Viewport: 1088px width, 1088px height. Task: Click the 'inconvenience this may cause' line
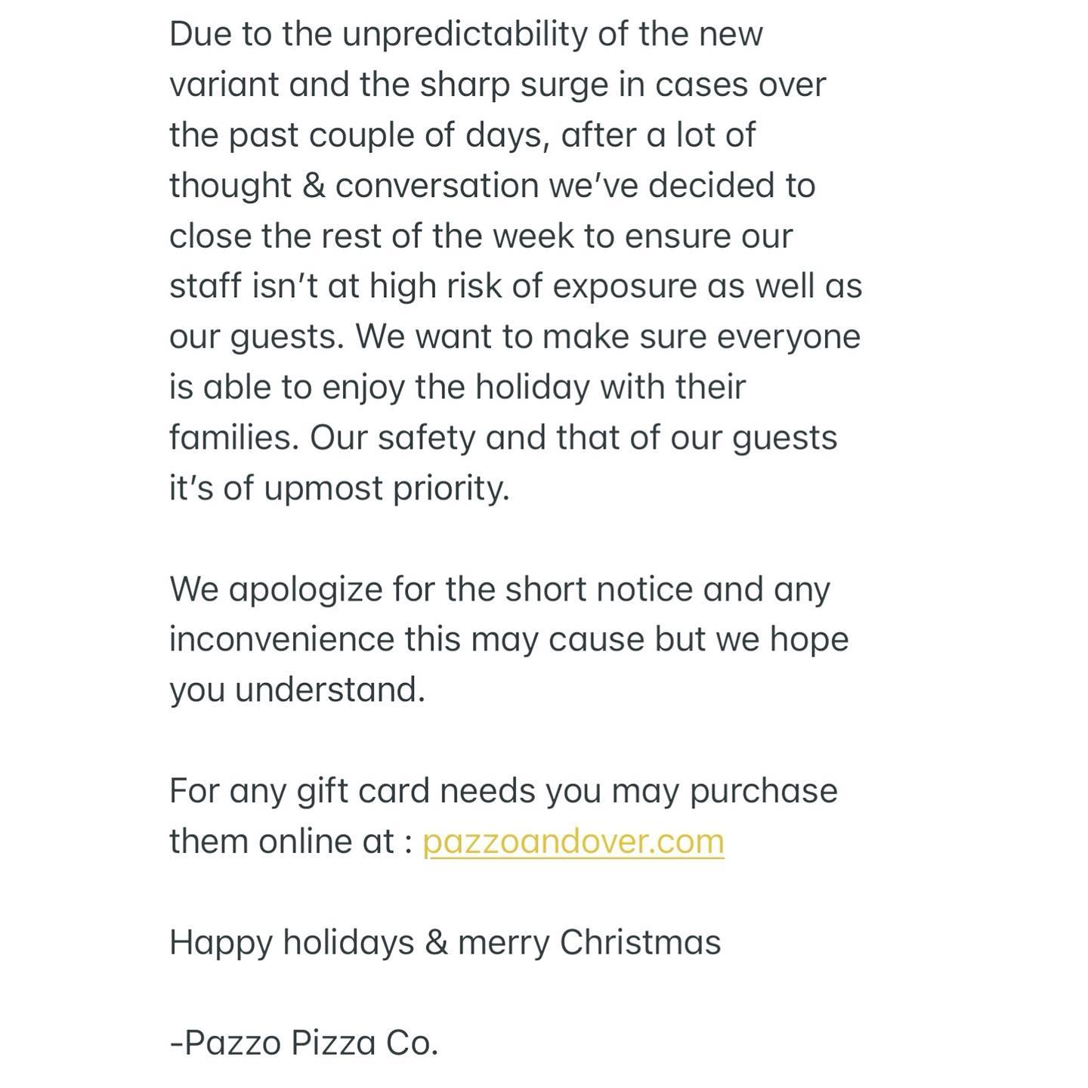coord(508,639)
